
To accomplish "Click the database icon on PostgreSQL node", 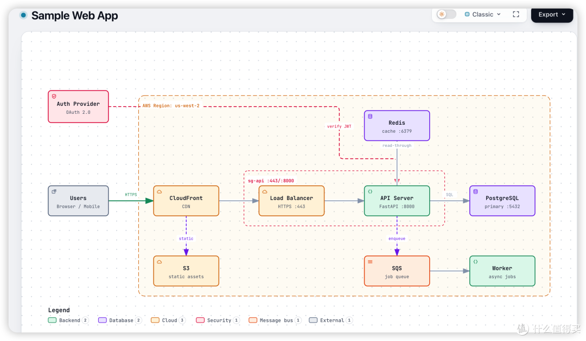I will point(476,191).
